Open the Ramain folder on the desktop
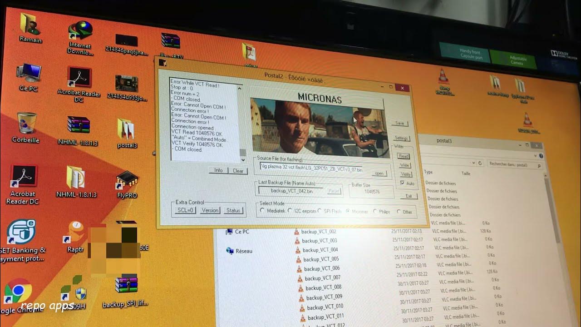 click(30, 27)
